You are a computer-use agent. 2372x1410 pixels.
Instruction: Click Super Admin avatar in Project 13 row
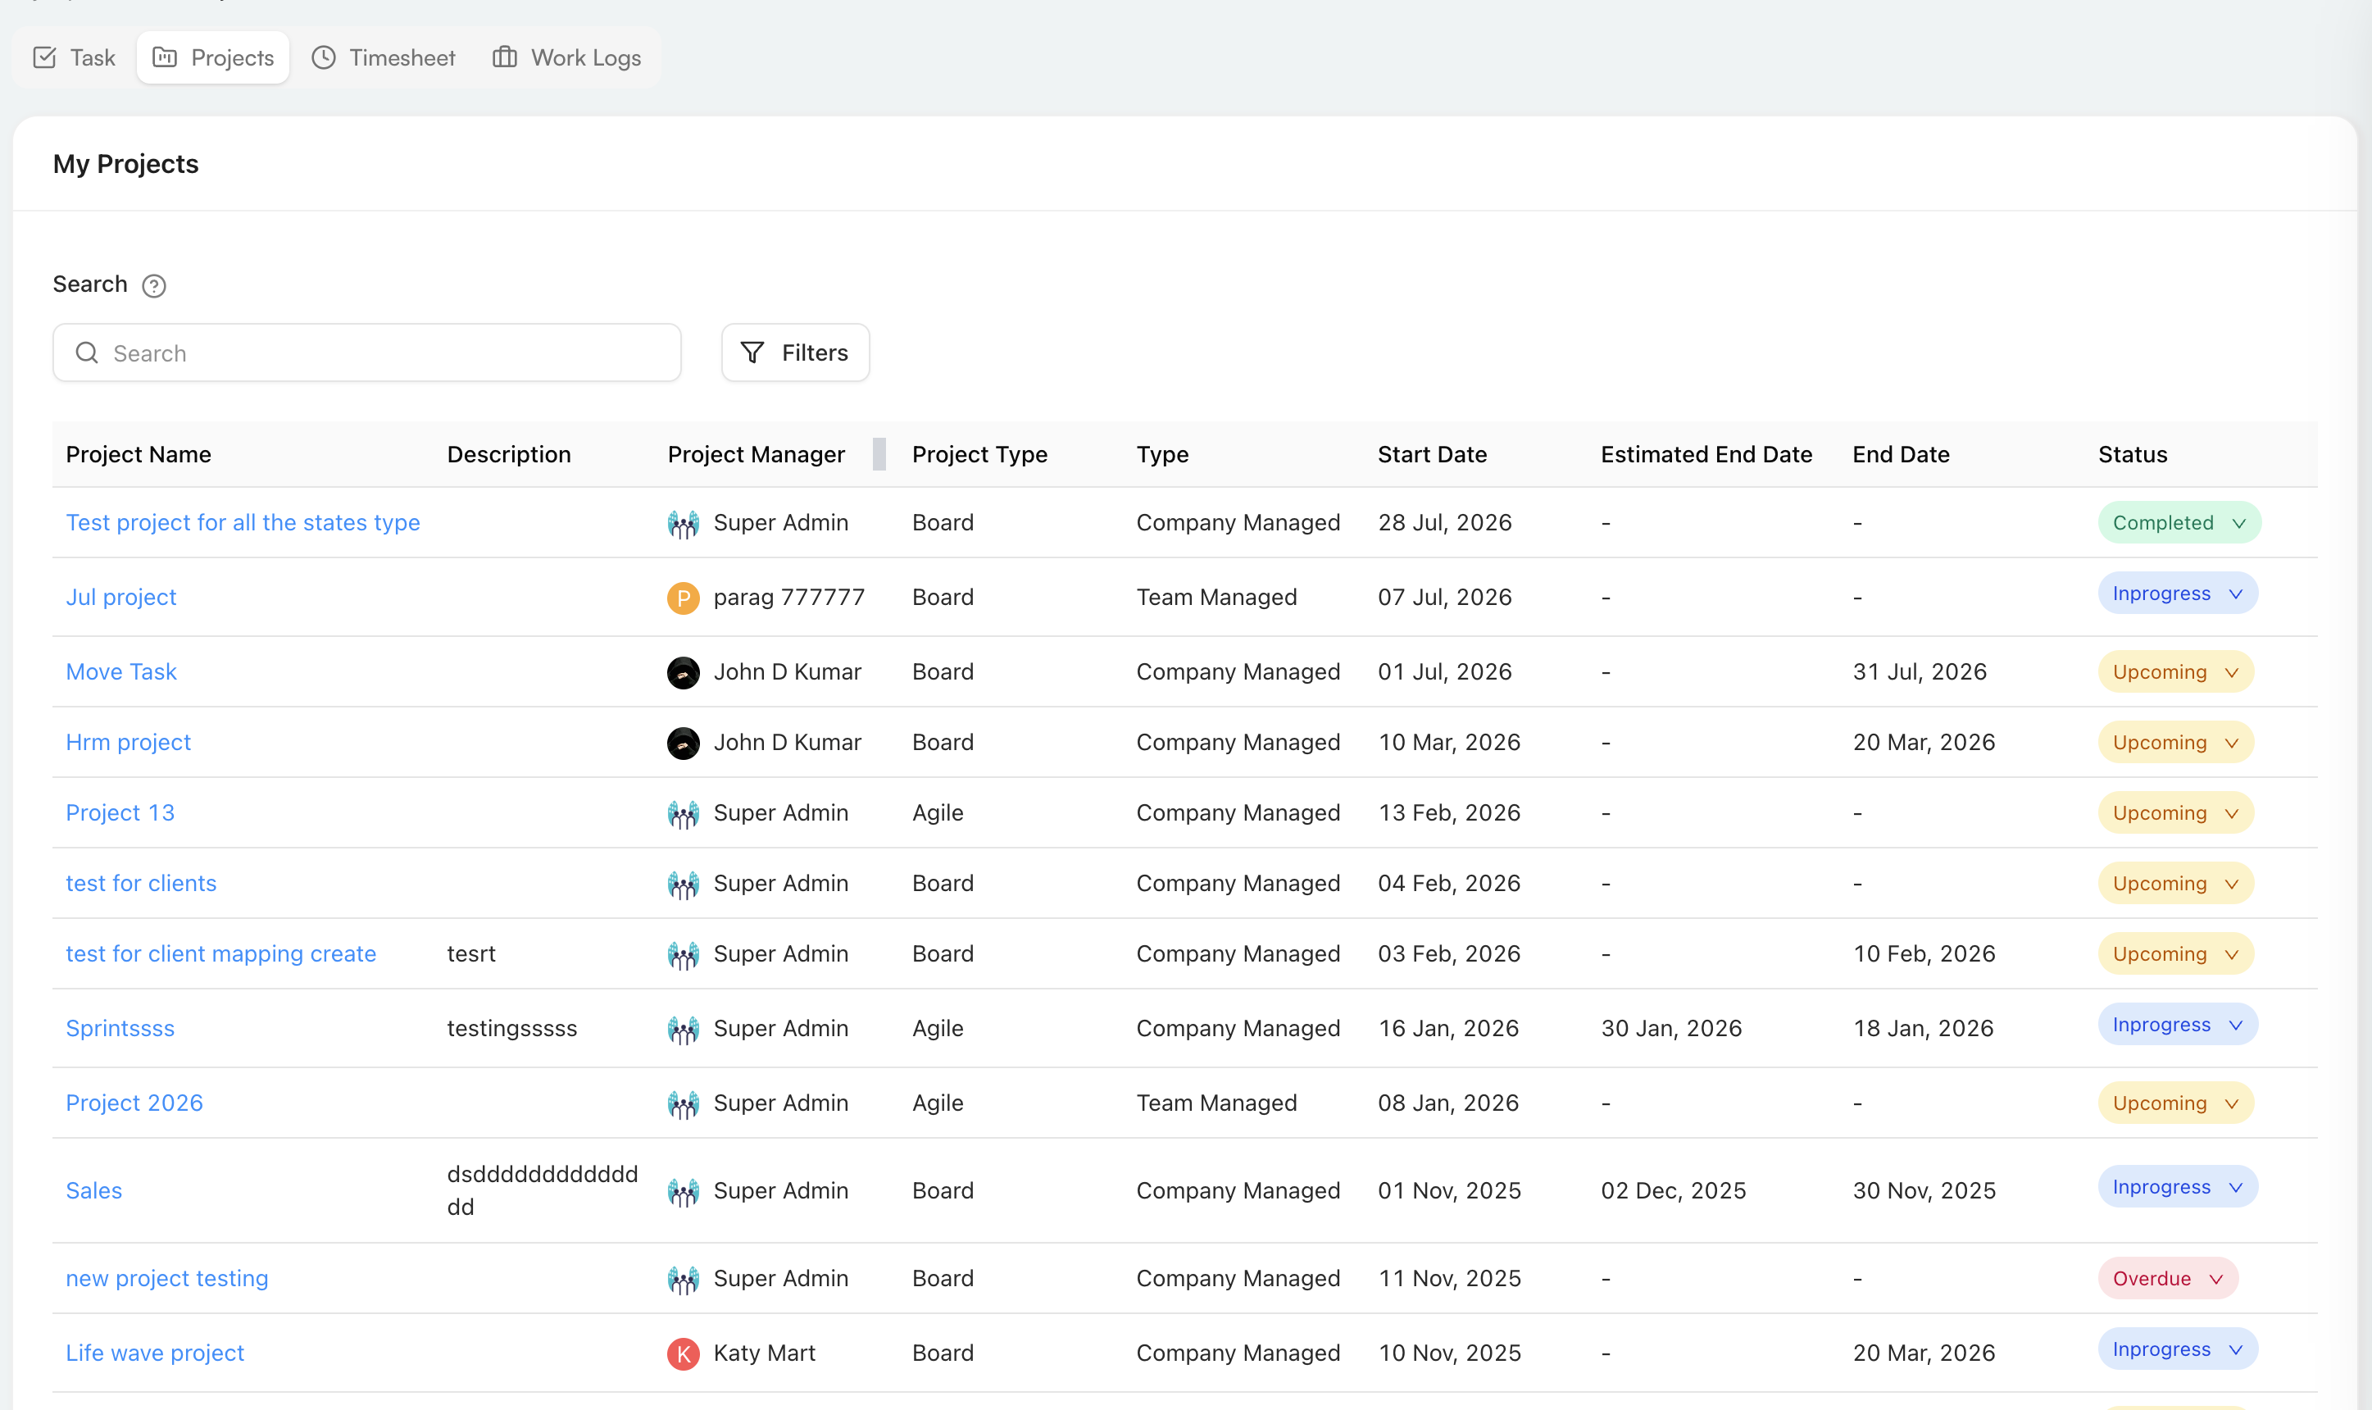(683, 813)
